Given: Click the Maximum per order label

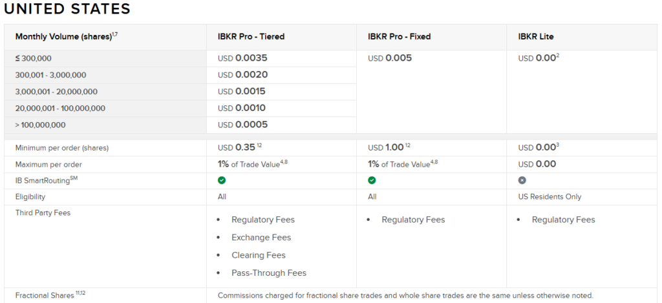Looking at the screenshot, I should (48, 165).
